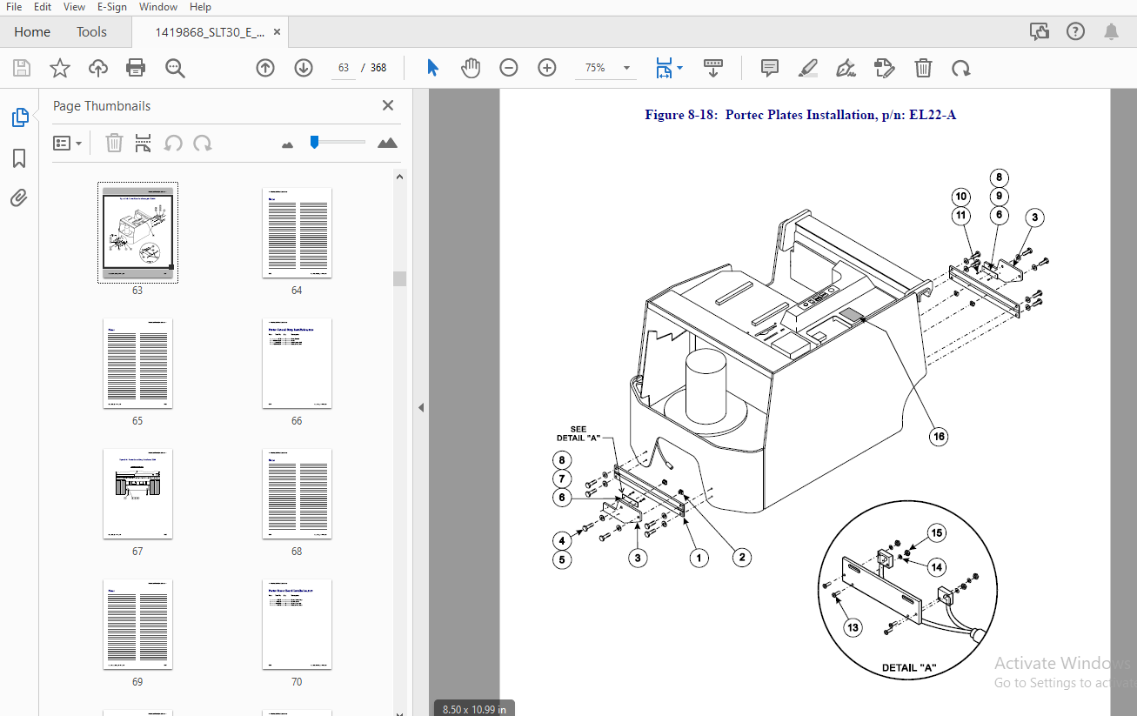Open the Sign document tool
The image size is (1137, 716).
coord(846,68)
